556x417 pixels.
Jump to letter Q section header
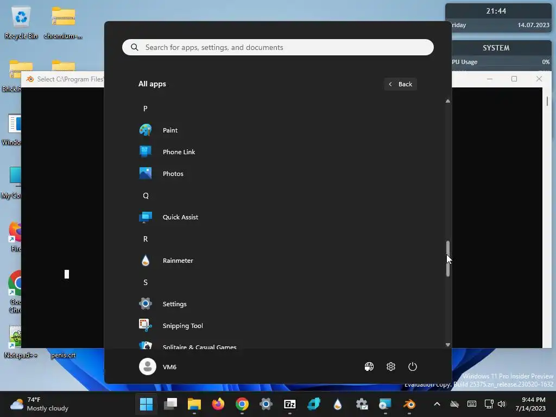point(146,195)
